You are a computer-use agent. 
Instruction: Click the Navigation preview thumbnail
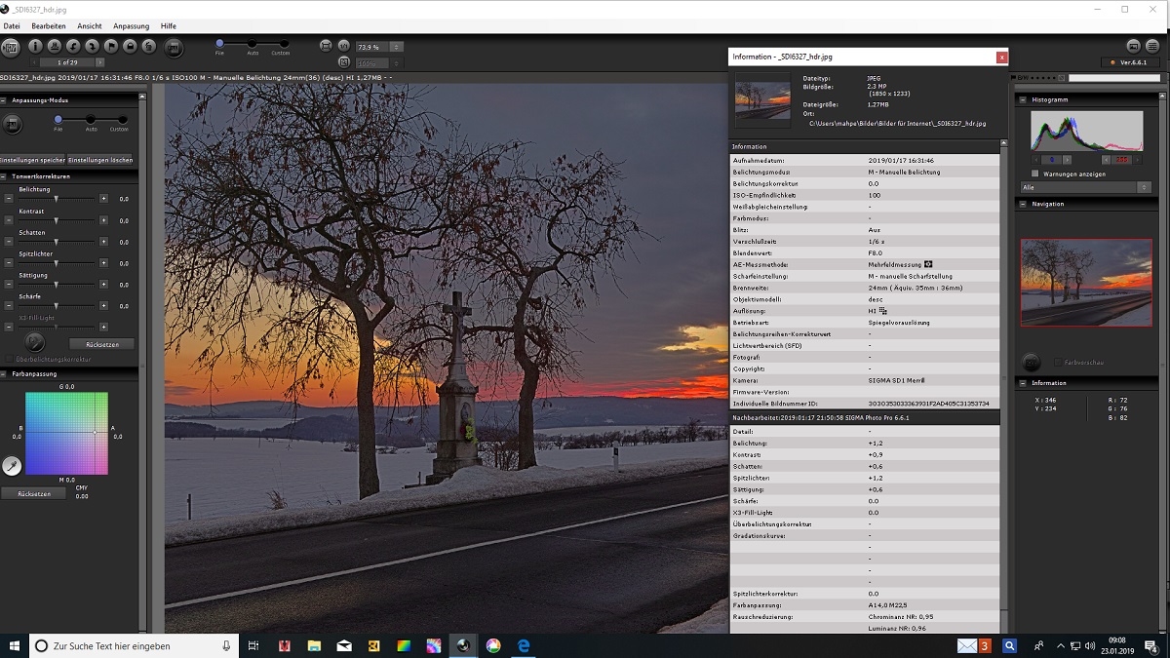click(1085, 282)
